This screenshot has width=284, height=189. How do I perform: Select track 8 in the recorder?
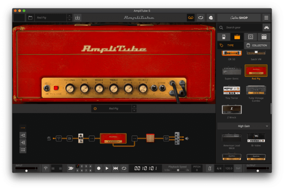click(90, 171)
